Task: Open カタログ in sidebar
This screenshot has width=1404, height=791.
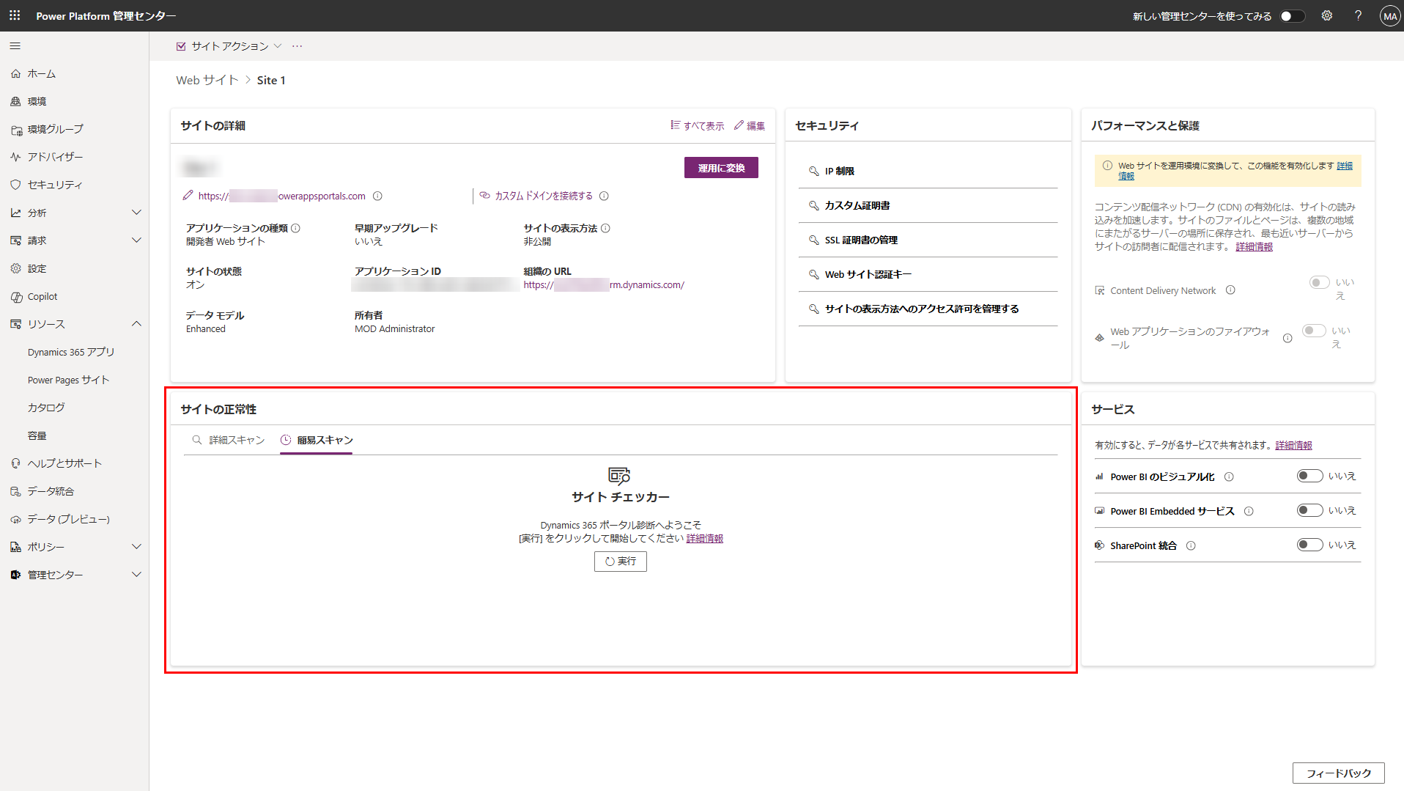Action: click(46, 408)
